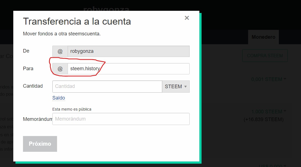The width and height of the screenshot is (301, 167).
Task: Click the COMPRA STEEM button behind dialog
Action: point(265,56)
